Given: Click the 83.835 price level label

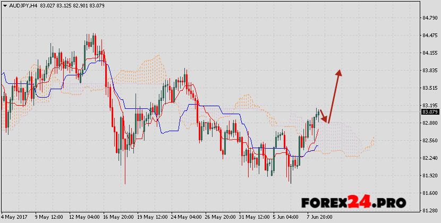Looking at the screenshot, I should [x=429, y=71].
